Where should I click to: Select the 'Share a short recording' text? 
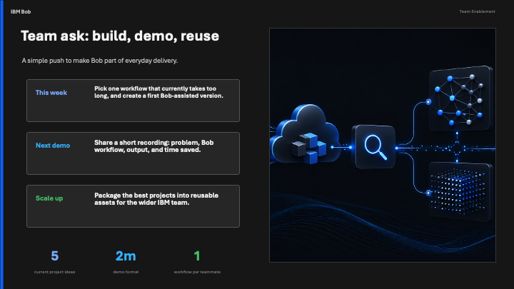153,146
